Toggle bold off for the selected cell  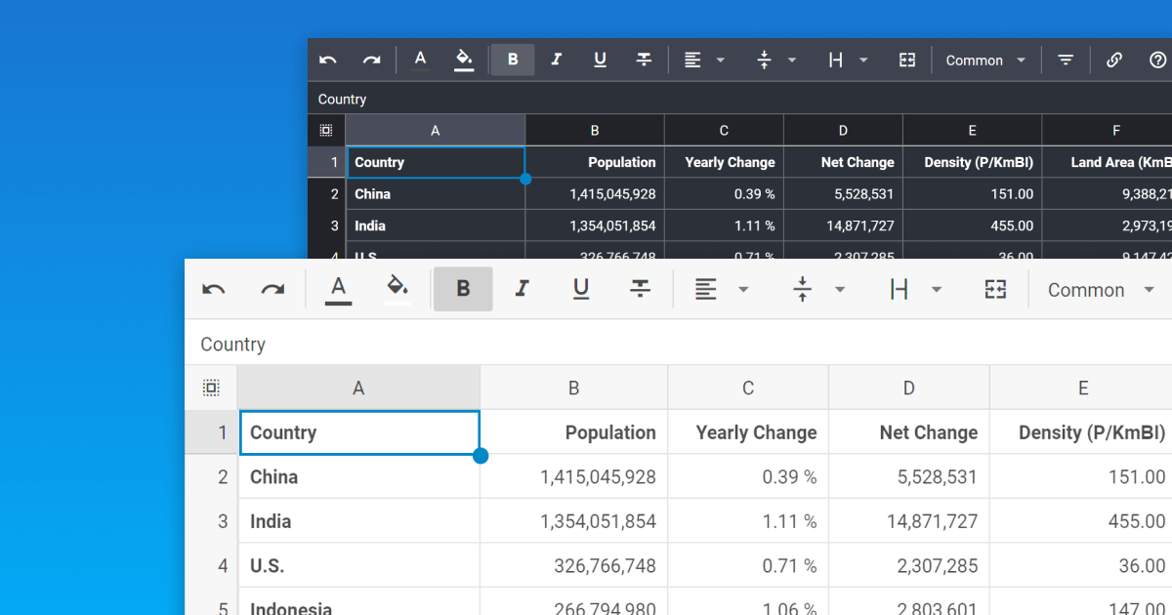pyautogui.click(x=463, y=289)
